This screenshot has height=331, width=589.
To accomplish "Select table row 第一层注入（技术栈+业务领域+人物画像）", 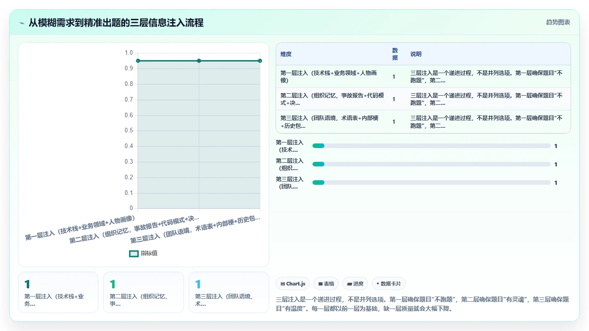I will coord(423,77).
